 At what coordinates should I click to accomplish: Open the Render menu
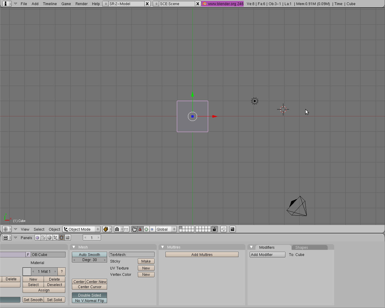click(82, 4)
